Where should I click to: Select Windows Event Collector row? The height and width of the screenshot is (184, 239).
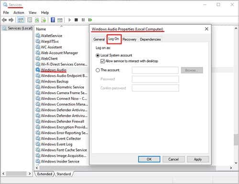tap(62, 139)
